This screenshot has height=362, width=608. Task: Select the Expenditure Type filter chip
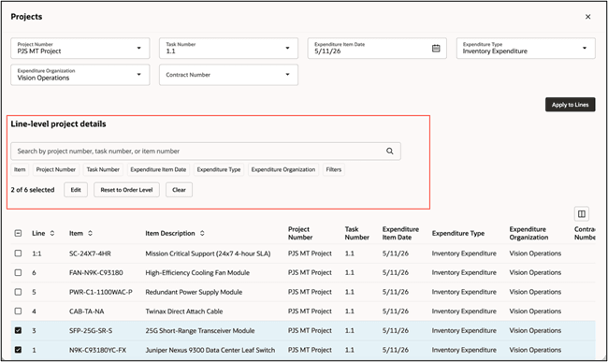[219, 169]
